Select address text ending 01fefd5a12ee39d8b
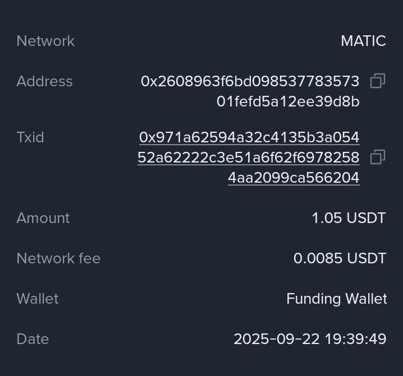Image resolution: width=403 pixels, height=376 pixels. point(288,101)
